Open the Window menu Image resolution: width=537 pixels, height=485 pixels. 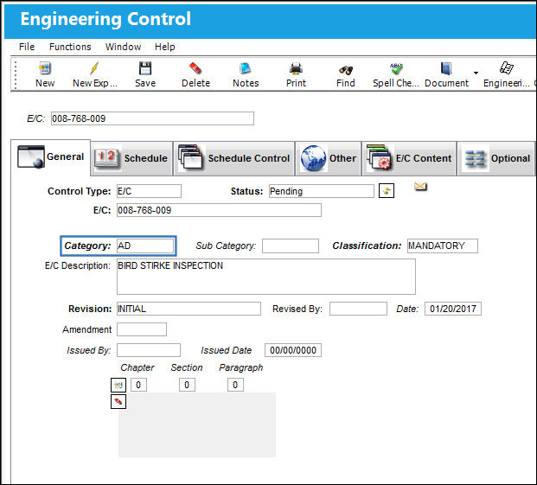124,47
